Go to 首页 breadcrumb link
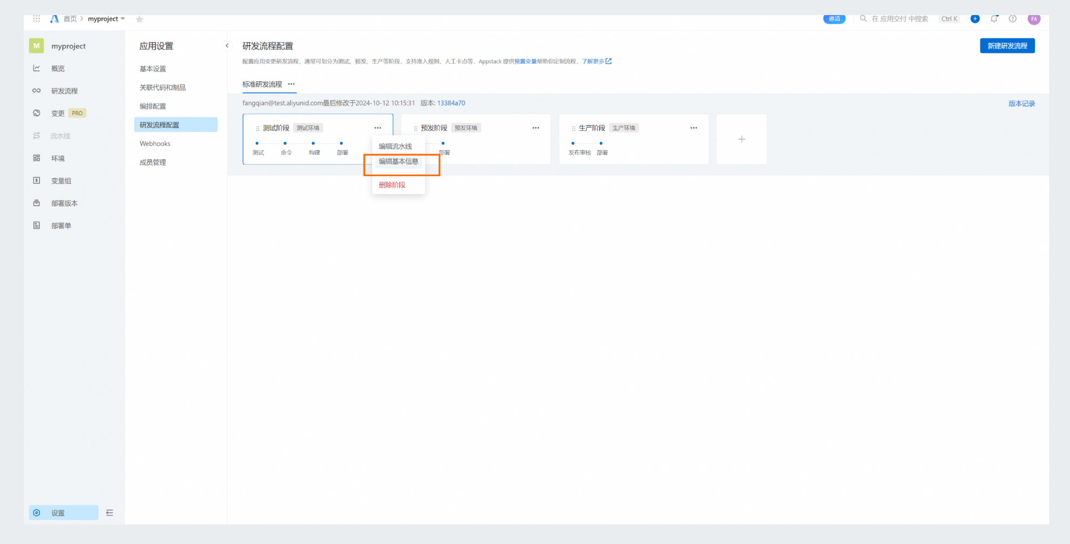 (x=70, y=19)
